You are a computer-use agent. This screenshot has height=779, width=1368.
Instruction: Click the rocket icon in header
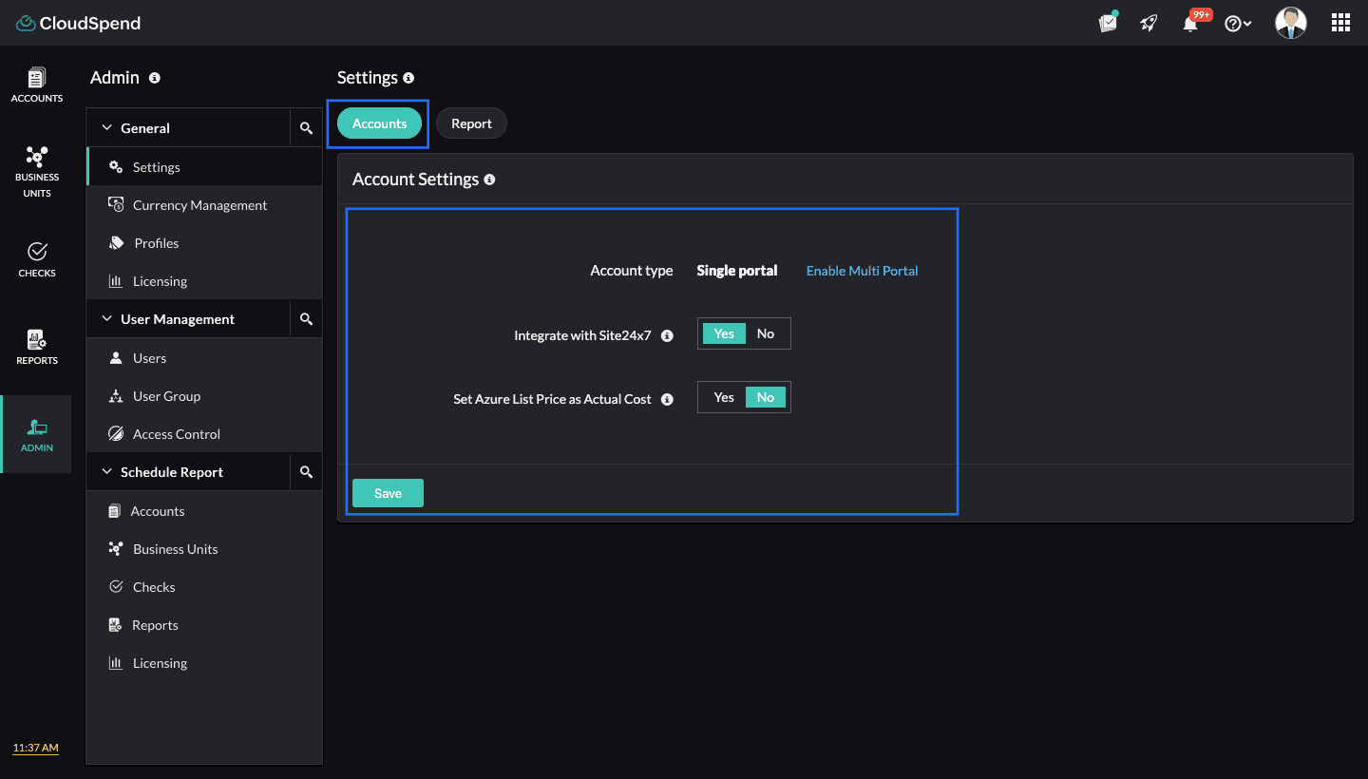click(x=1149, y=24)
